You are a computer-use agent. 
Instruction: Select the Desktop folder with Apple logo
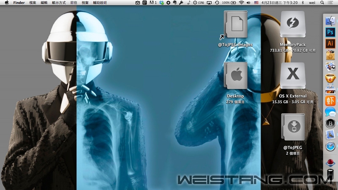235,76
